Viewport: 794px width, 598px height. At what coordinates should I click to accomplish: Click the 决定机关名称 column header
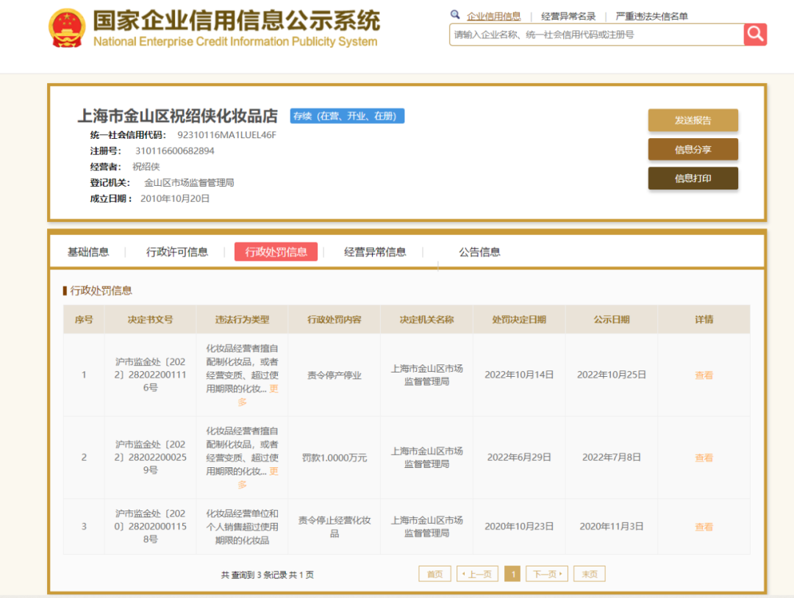[x=426, y=320]
